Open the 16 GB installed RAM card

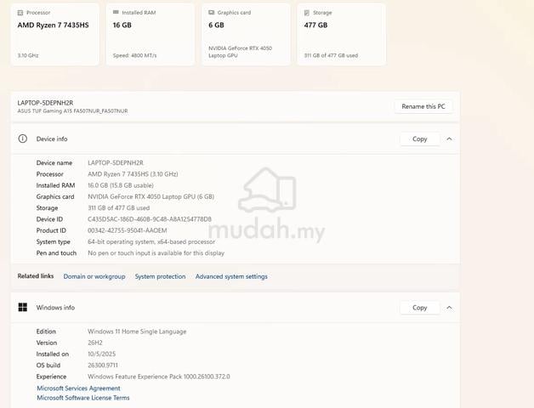pyautogui.click(x=151, y=34)
